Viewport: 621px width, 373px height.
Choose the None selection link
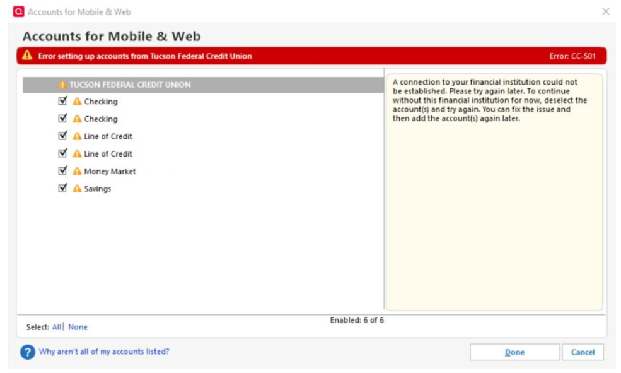pos(78,327)
